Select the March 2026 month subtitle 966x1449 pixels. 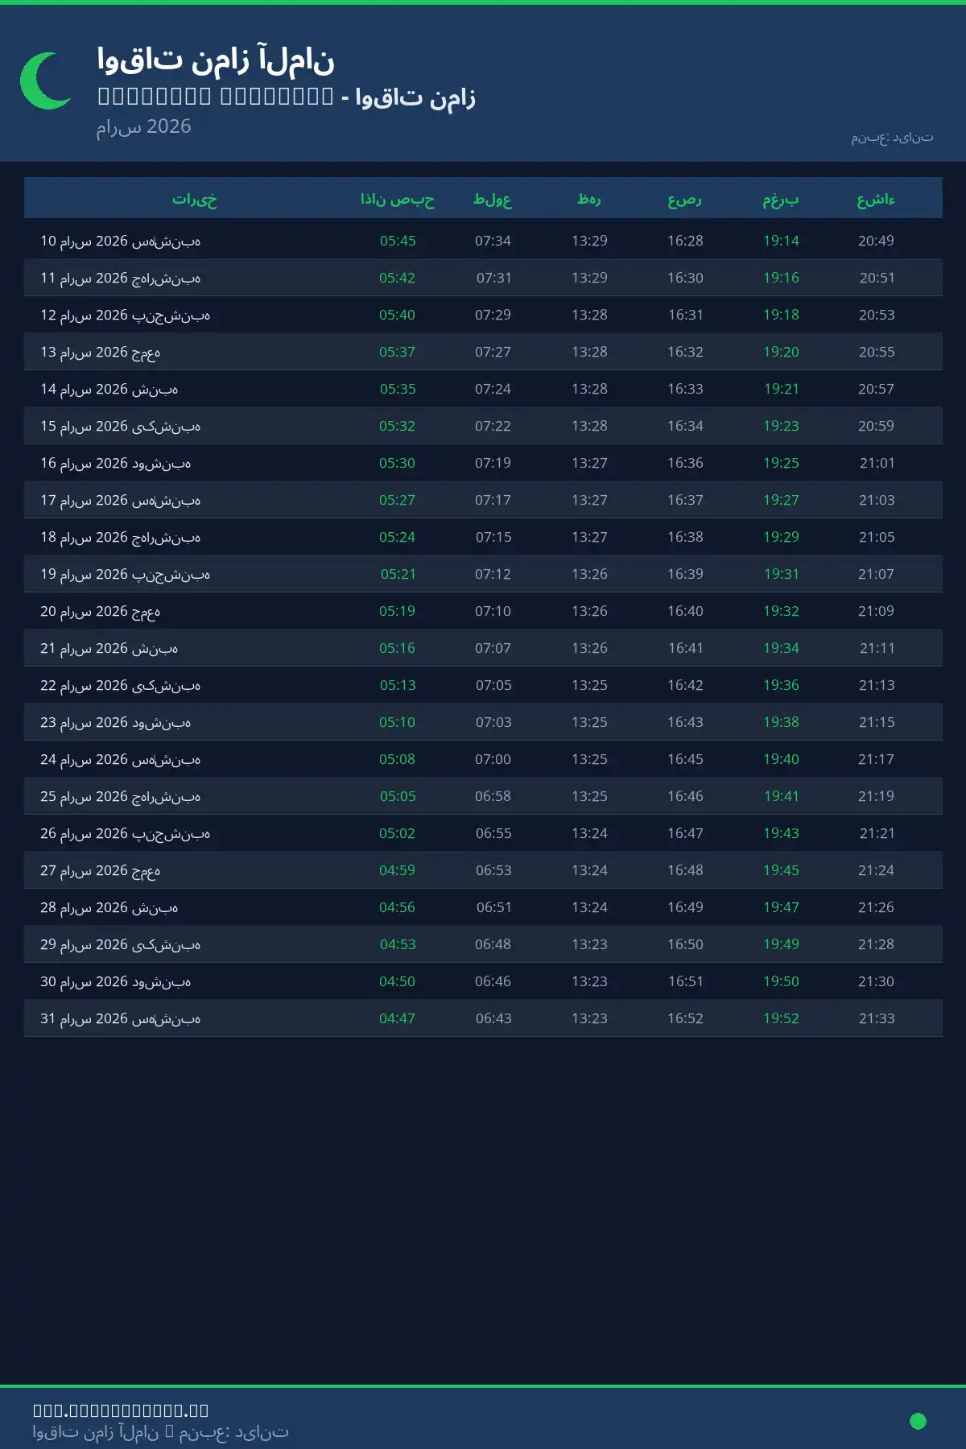144,126
